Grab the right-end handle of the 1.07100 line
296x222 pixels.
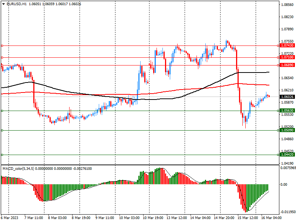point(278,58)
